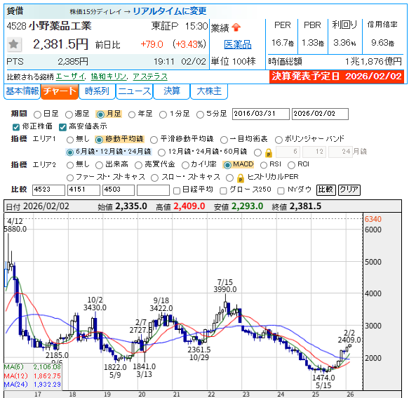Click the リアルタイムに変更 link

(x=170, y=11)
